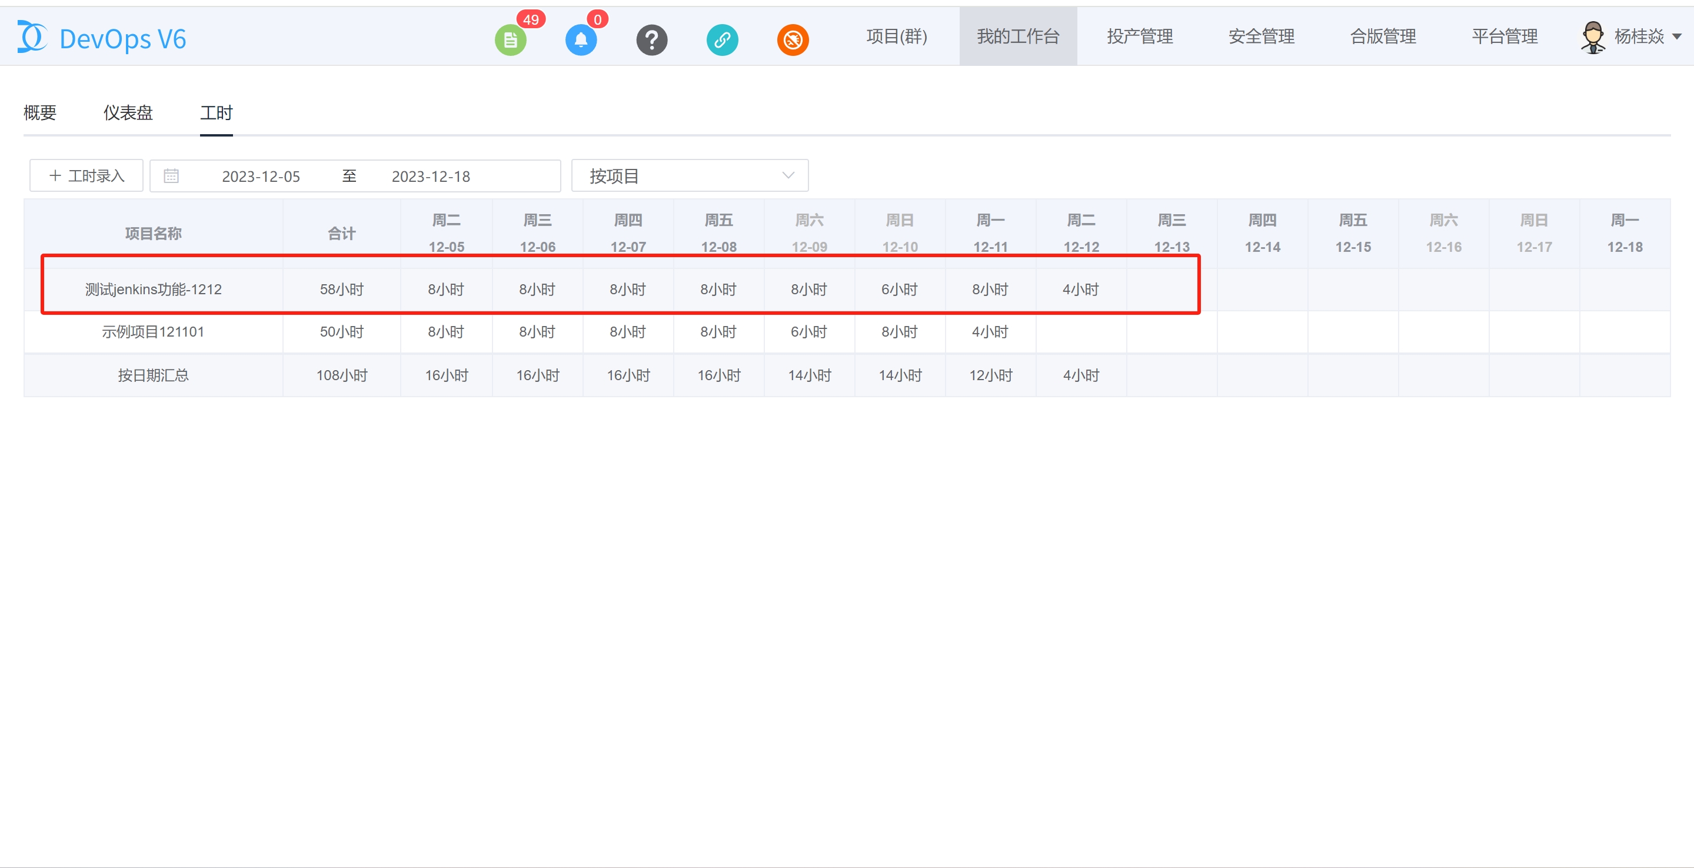
Task: Click the orange circular icon in header
Action: coord(793,40)
